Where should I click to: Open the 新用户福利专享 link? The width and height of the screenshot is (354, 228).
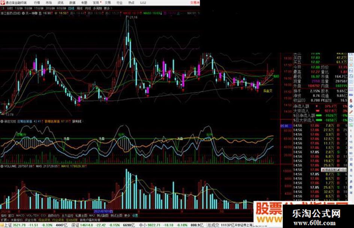click(x=90, y=220)
